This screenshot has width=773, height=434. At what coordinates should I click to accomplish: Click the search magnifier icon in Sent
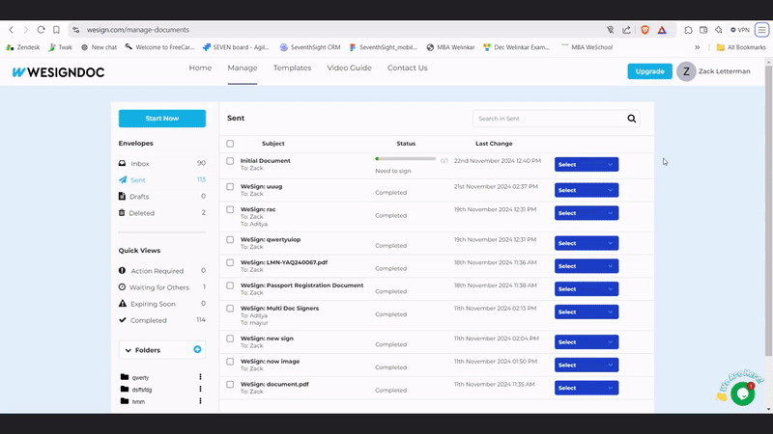pos(632,119)
